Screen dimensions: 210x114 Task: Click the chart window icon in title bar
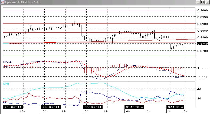[x=3, y=2]
